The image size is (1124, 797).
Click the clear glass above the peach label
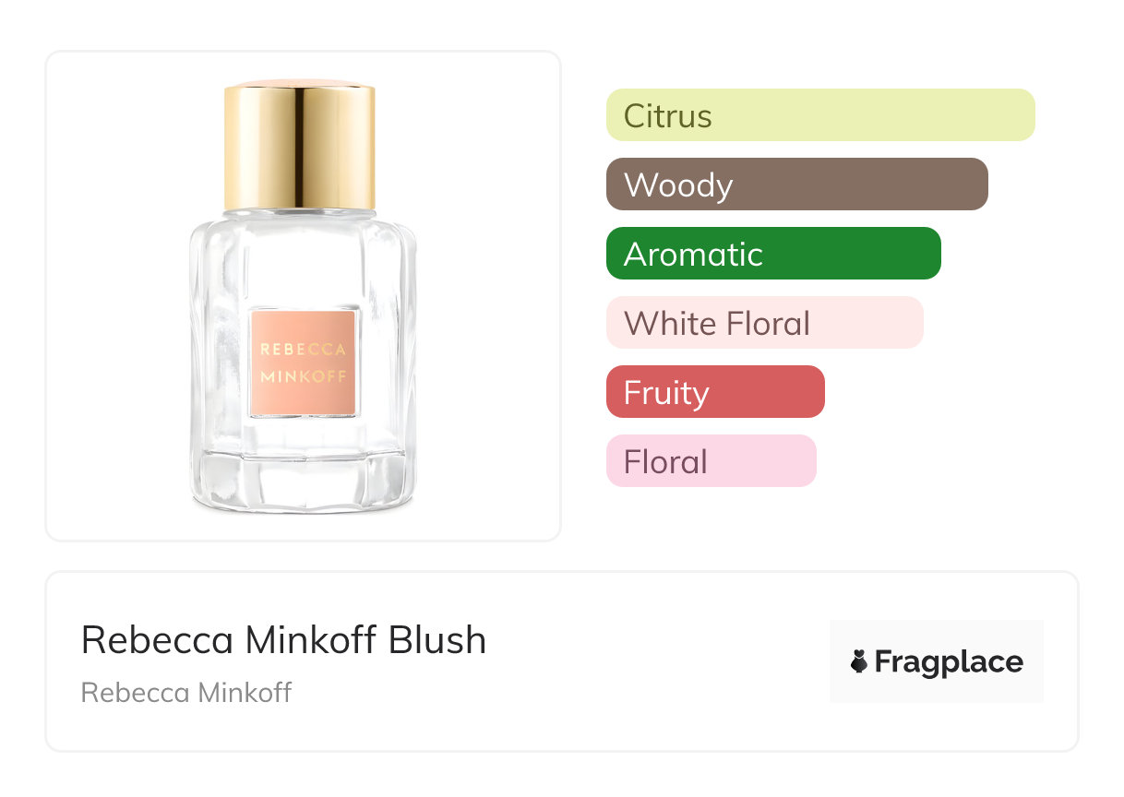tap(303, 263)
